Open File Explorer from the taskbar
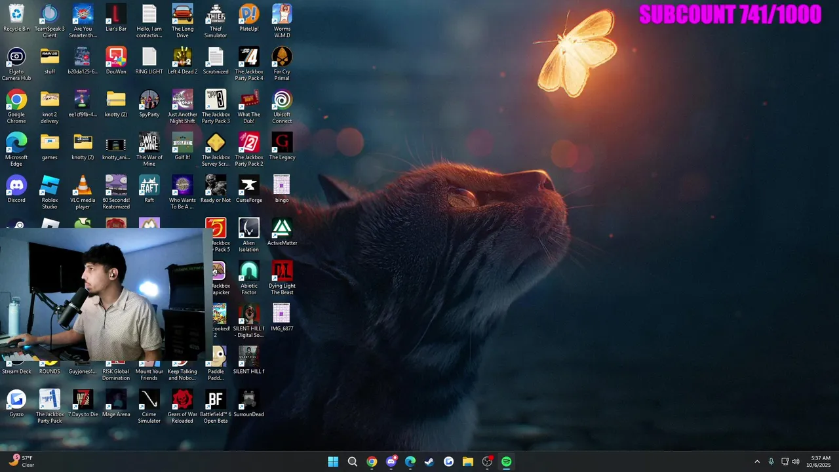The image size is (839, 472). click(468, 462)
